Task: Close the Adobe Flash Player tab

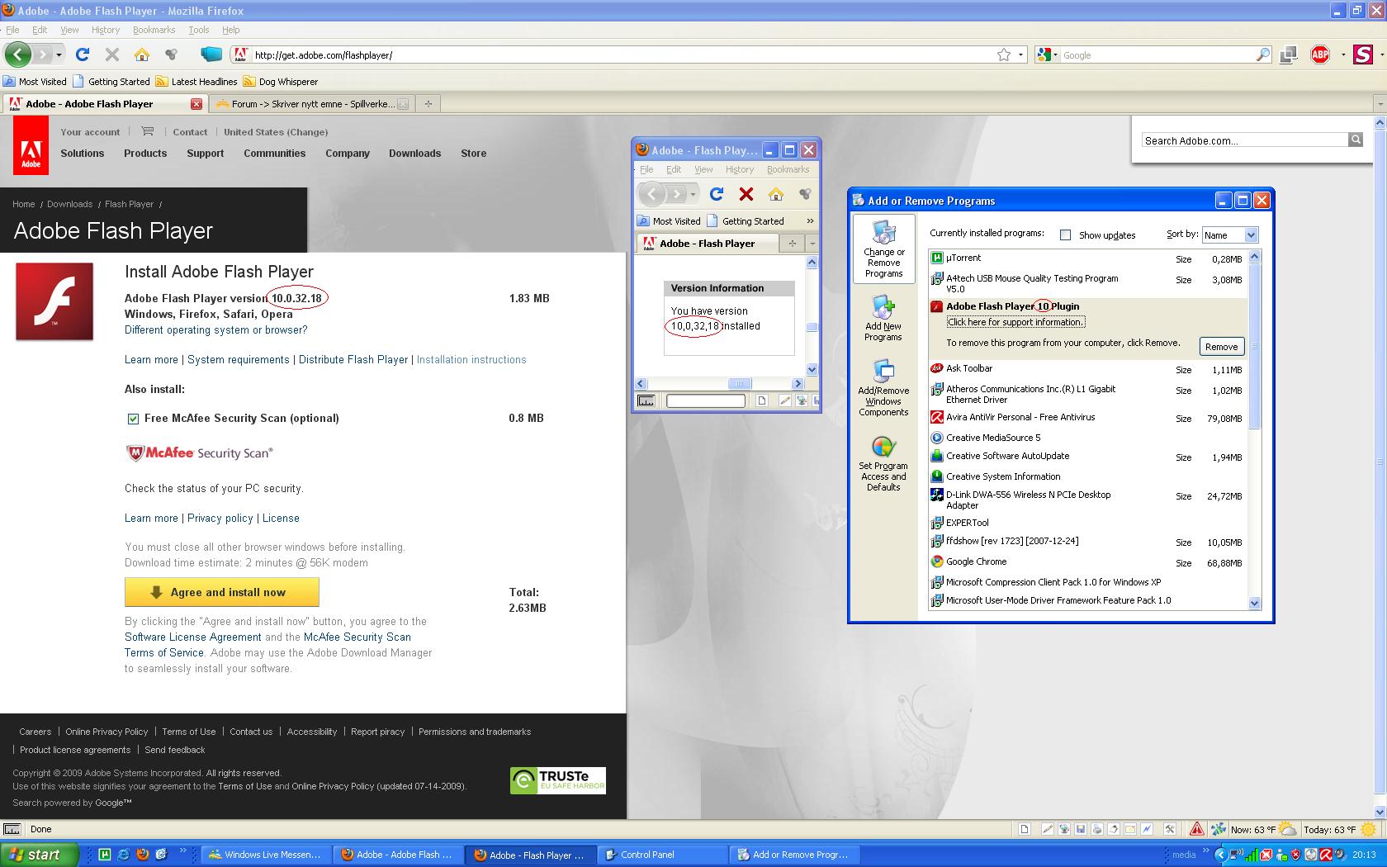Action: 196,104
